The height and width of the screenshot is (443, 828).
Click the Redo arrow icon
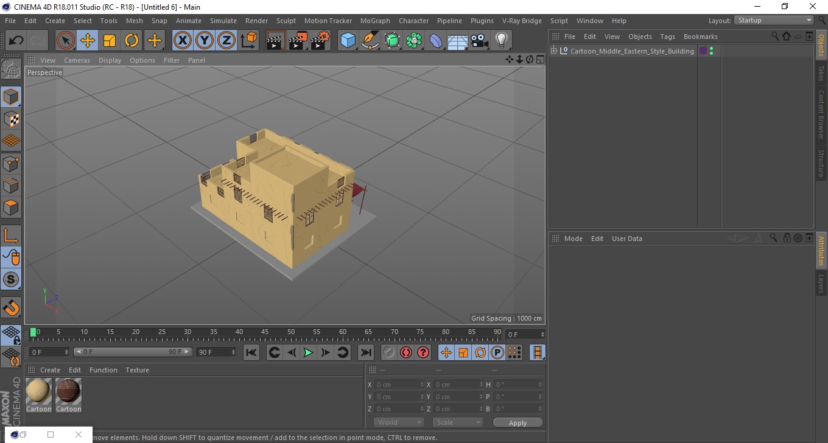point(38,41)
